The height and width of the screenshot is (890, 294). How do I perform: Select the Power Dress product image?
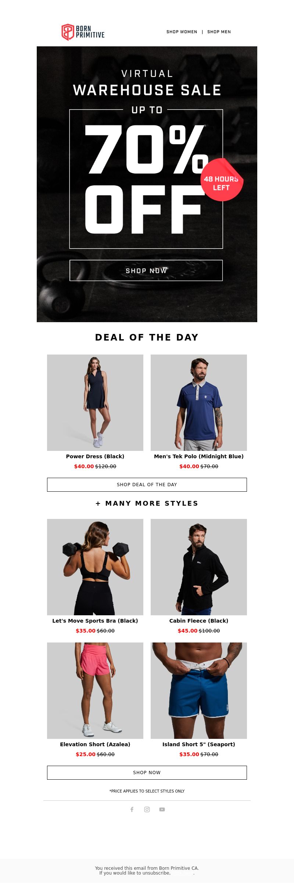(x=95, y=403)
